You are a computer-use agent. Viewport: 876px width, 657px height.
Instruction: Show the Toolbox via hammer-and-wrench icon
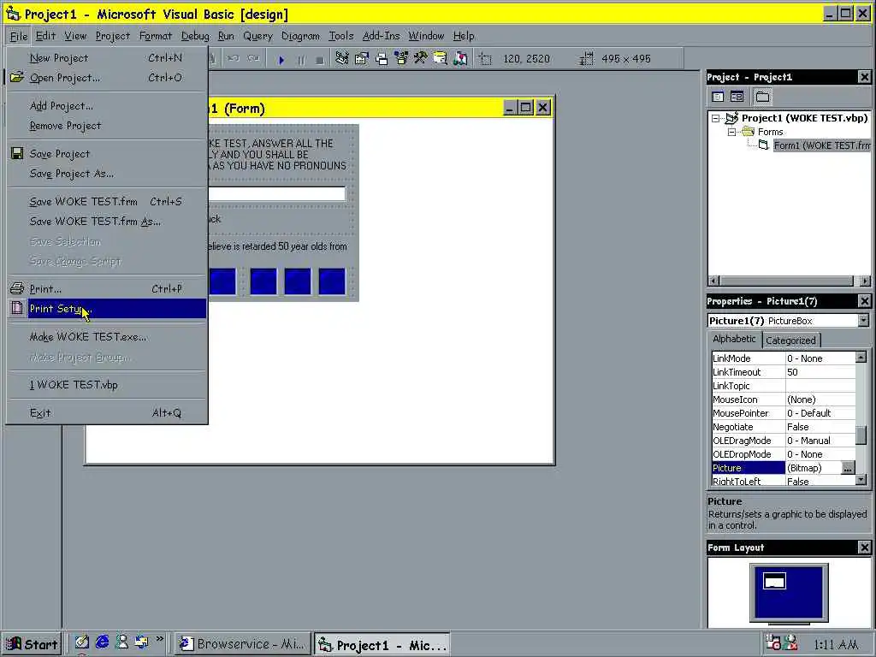point(421,59)
